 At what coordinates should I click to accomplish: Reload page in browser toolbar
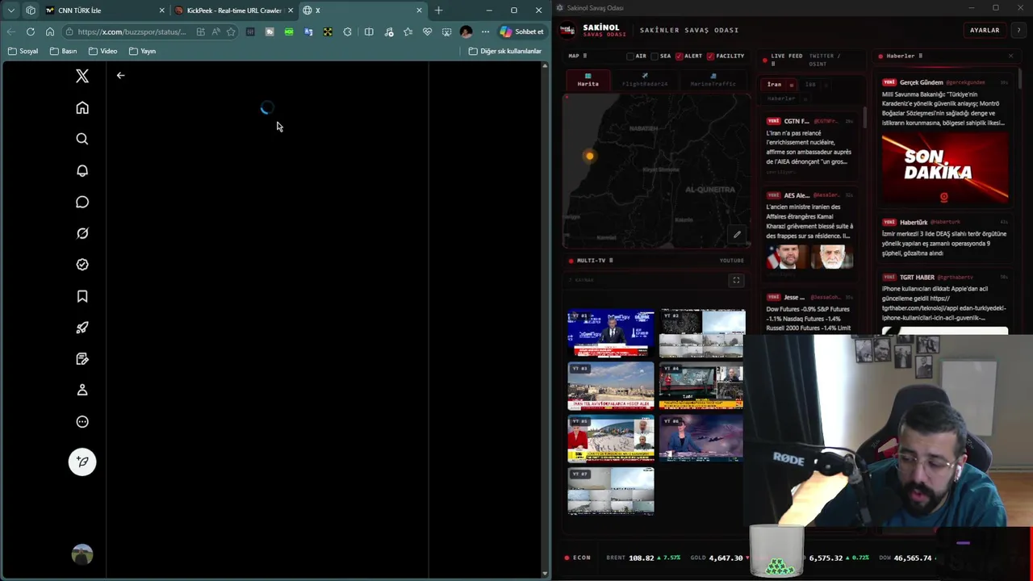pos(31,31)
